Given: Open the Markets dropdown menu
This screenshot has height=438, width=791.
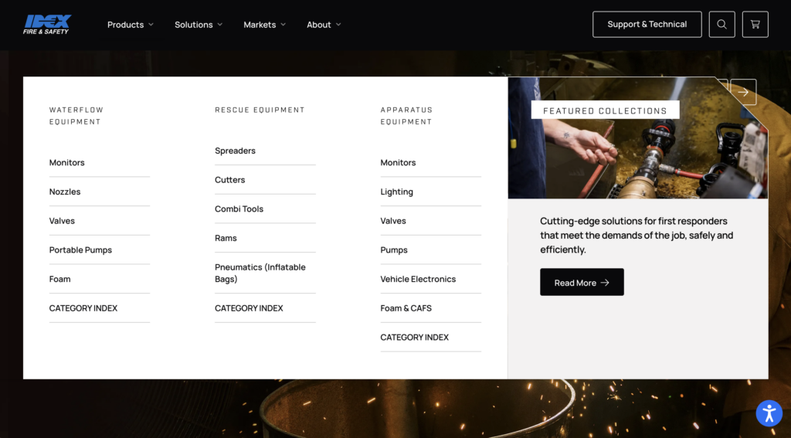Looking at the screenshot, I should [x=264, y=25].
